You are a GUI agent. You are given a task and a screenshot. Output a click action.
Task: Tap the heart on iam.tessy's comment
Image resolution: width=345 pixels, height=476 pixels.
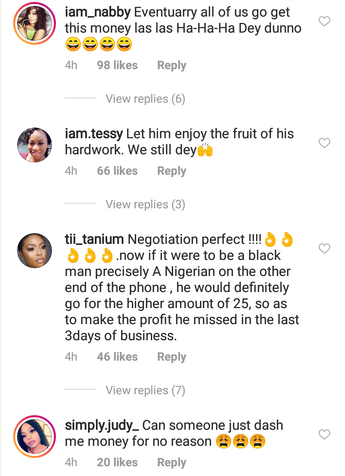coord(324,143)
